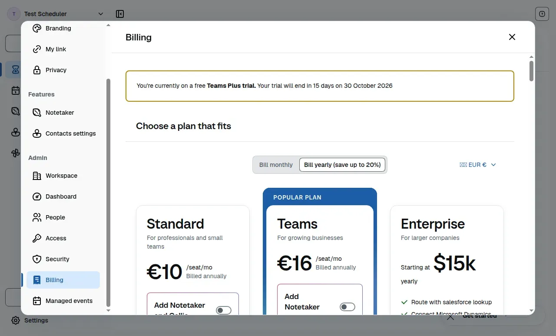Open Managed events page
Viewport: 556px width, 336px height.
63,301
